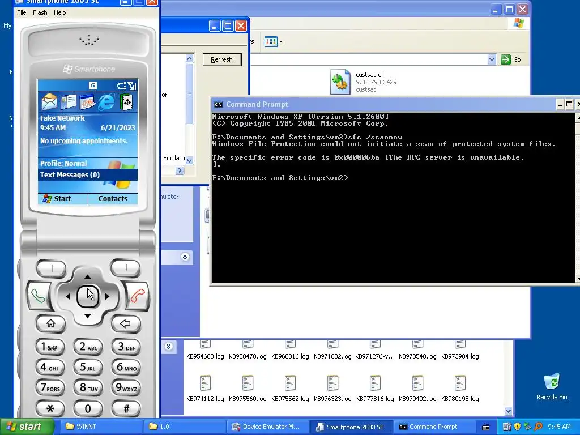The width and height of the screenshot is (580, 435).
Task: Click keypad key 0
Action: tap(88, 408)
